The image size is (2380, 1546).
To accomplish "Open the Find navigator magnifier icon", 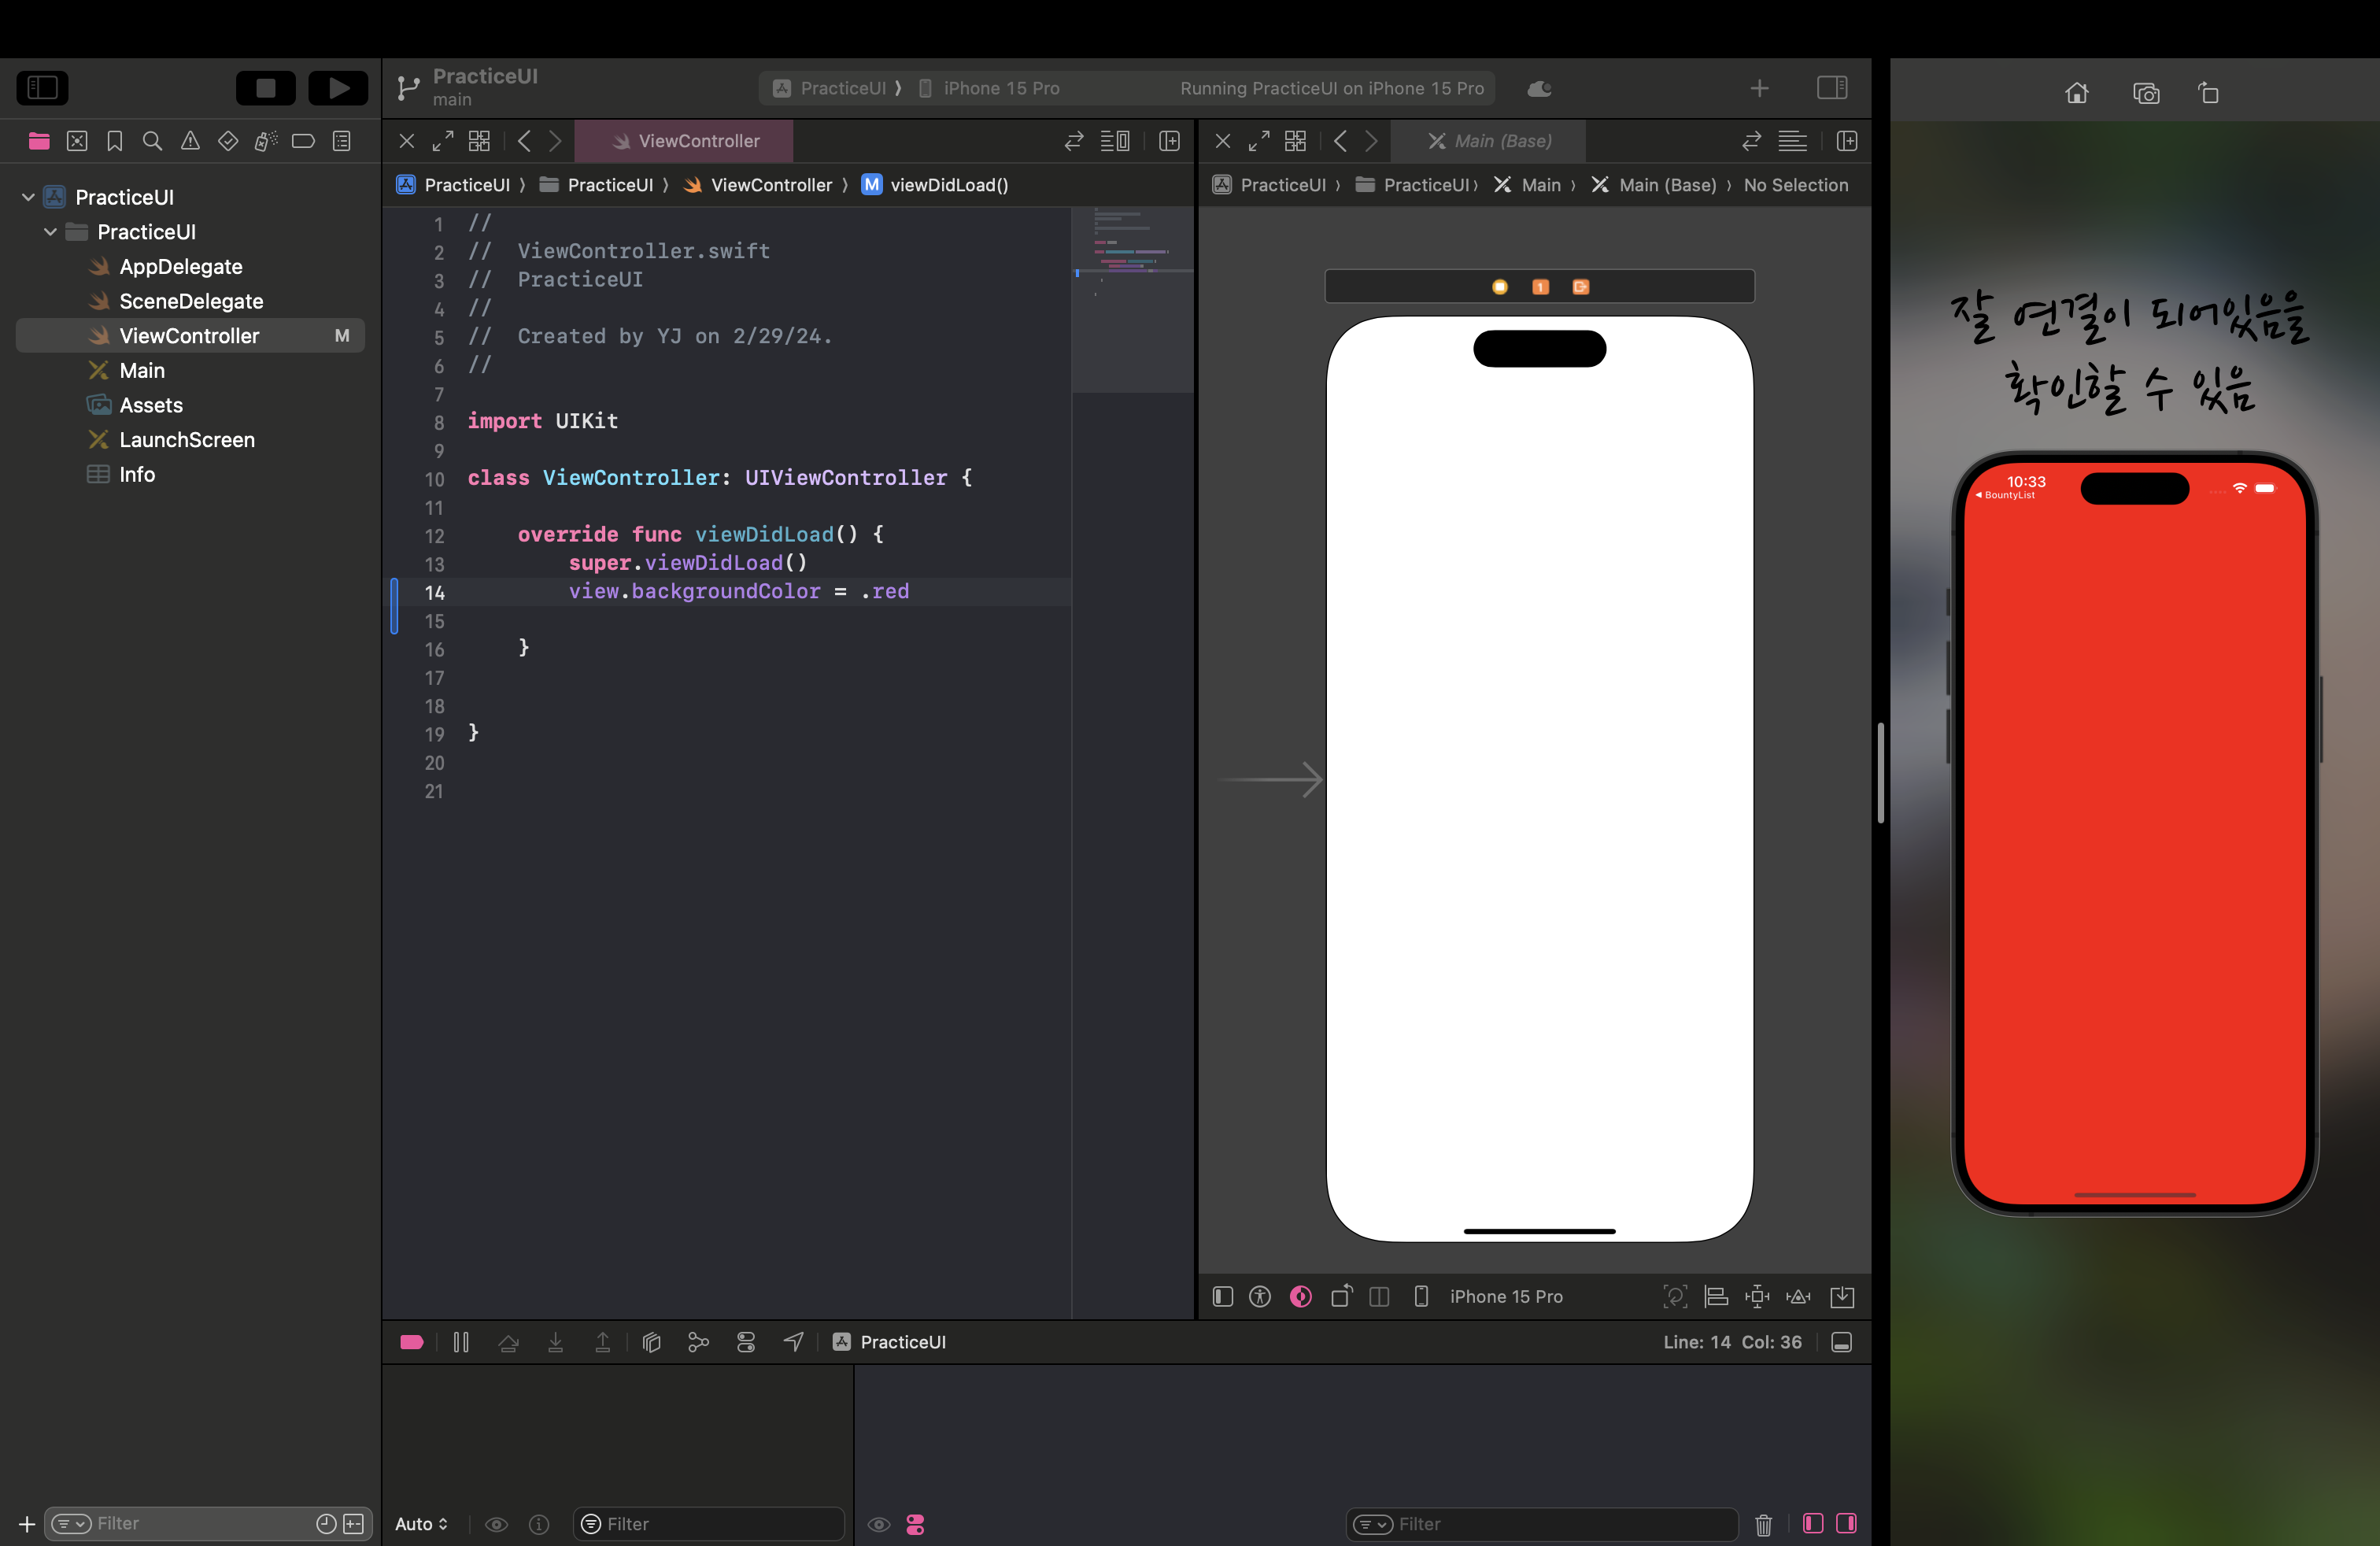I will (152, 141).
